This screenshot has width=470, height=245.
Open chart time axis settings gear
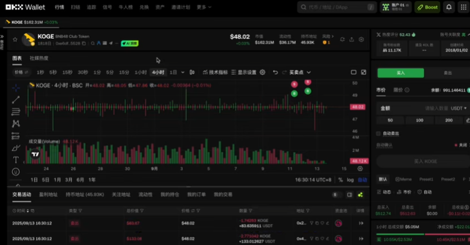tap(360, 169)
